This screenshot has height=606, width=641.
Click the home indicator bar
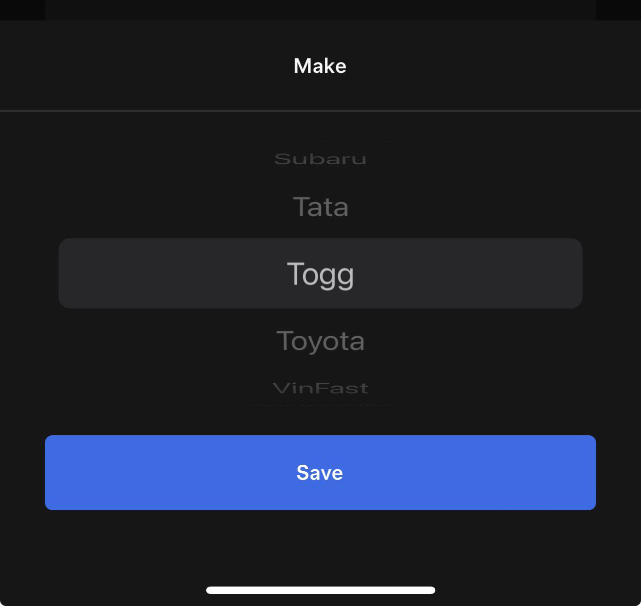click(320, 590)
